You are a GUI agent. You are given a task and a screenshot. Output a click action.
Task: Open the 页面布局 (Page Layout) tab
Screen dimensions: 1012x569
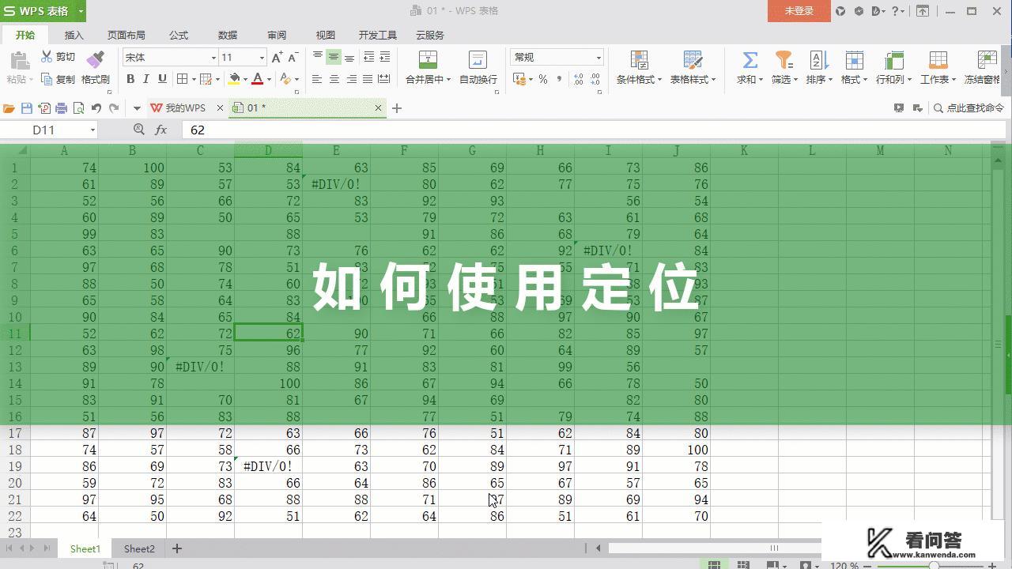point(126,35)
